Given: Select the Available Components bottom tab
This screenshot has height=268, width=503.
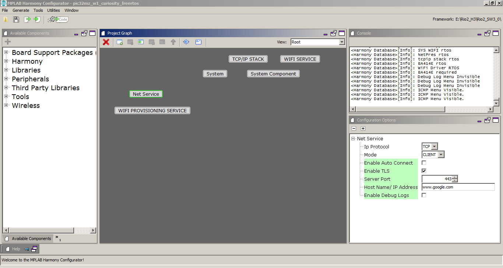Looking at the screenshot, I should tap(28, 239).
